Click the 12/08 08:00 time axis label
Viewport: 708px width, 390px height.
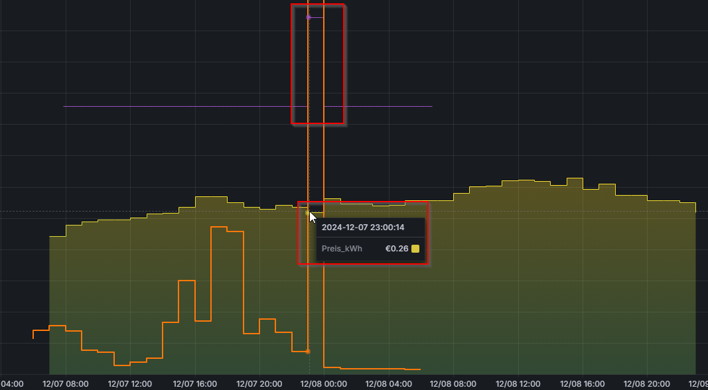click(x=453, y=383)
